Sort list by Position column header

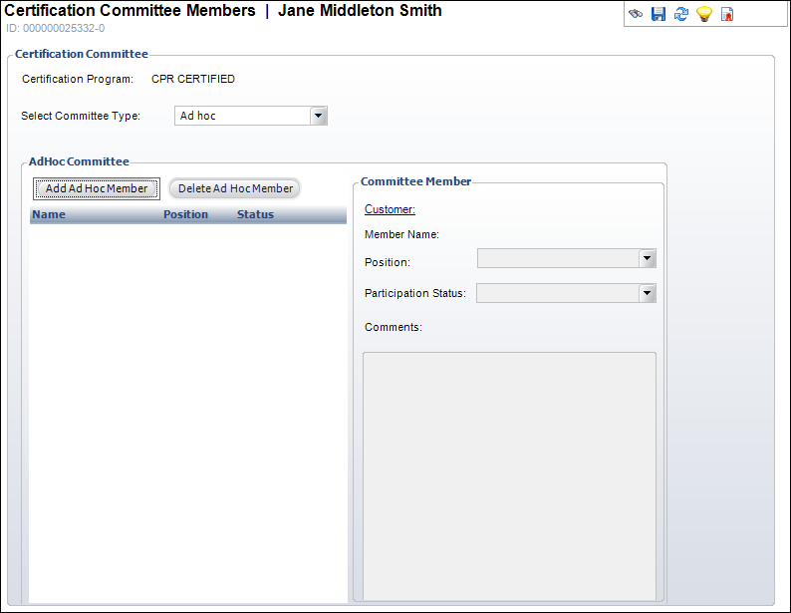click(185, 214)
